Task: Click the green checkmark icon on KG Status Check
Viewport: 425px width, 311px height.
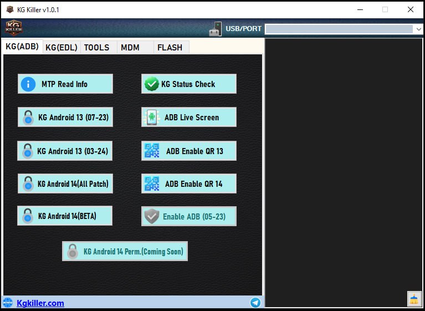Action: (151, 84)
